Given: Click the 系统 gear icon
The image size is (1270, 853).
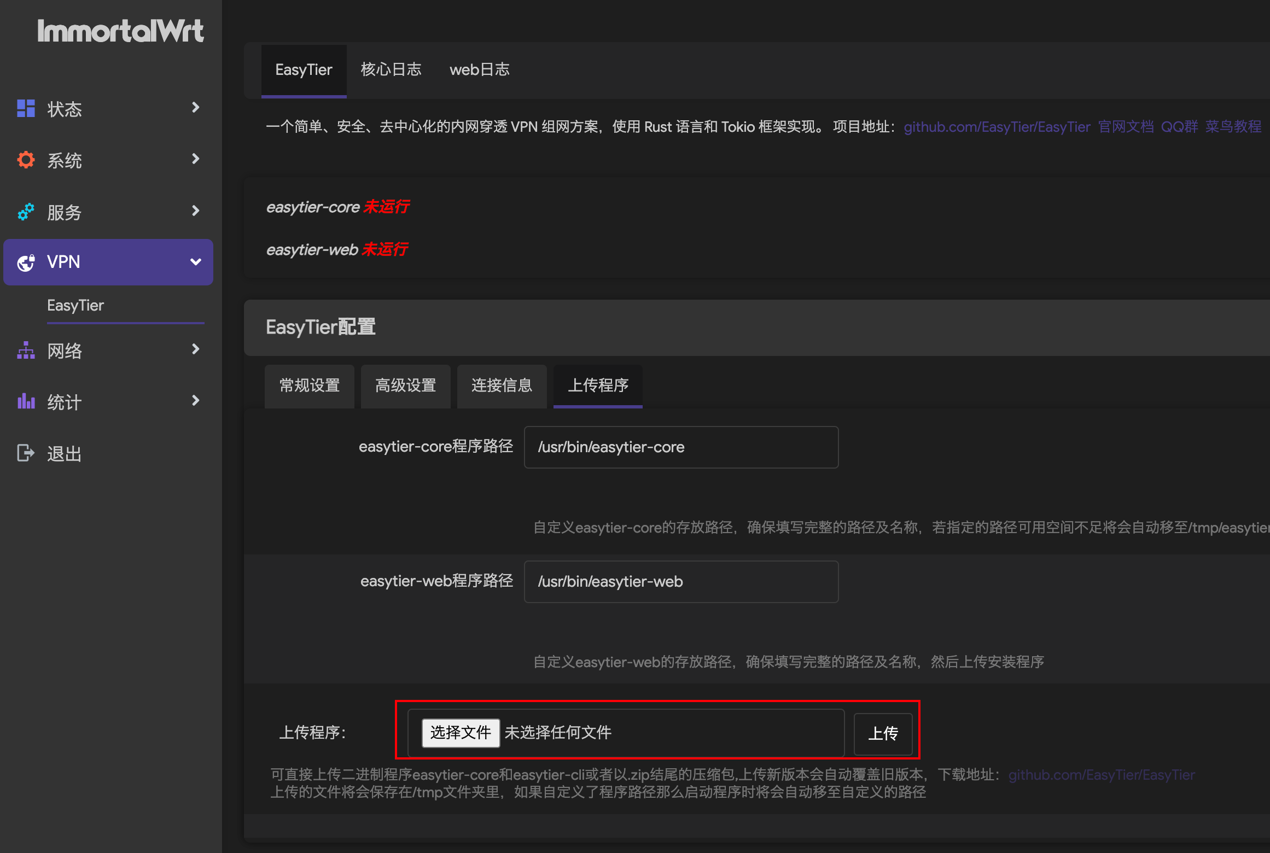Looking at the screenshot, I should pyautogui.click(x=26, y=160).
